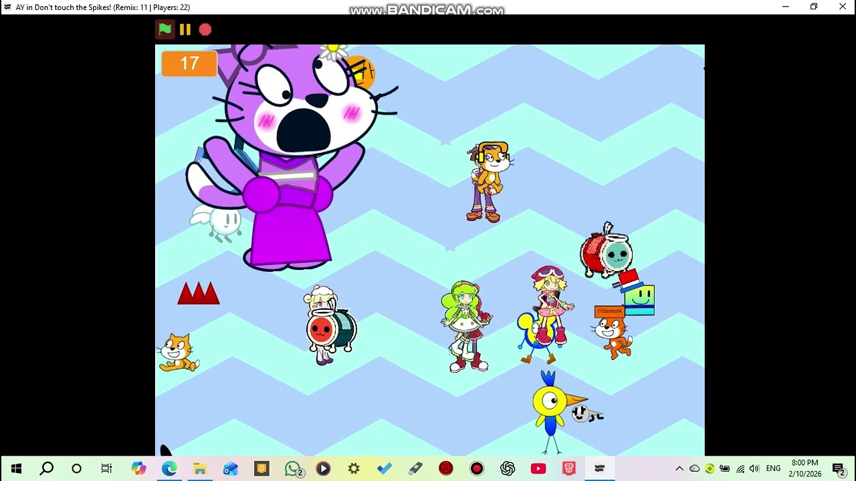Show hidden system tray icons
Image resolution: width=856 pixels, height=481 pixels.
coord(679,468)
